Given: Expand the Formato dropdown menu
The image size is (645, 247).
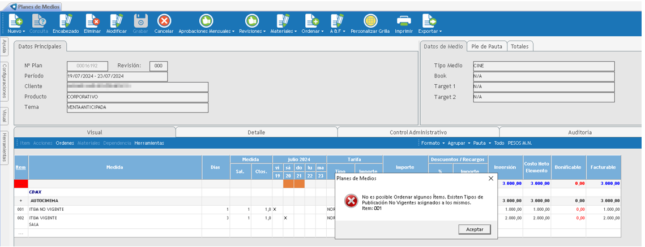Looking at the screenshot, I should (x=433, y=143).
